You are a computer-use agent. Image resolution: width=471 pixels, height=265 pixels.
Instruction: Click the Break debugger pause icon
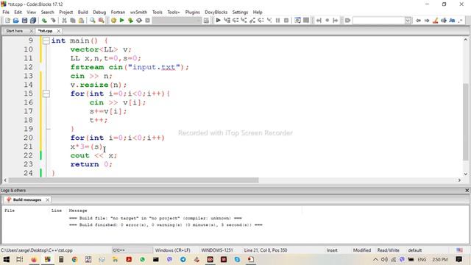(278, 21)
